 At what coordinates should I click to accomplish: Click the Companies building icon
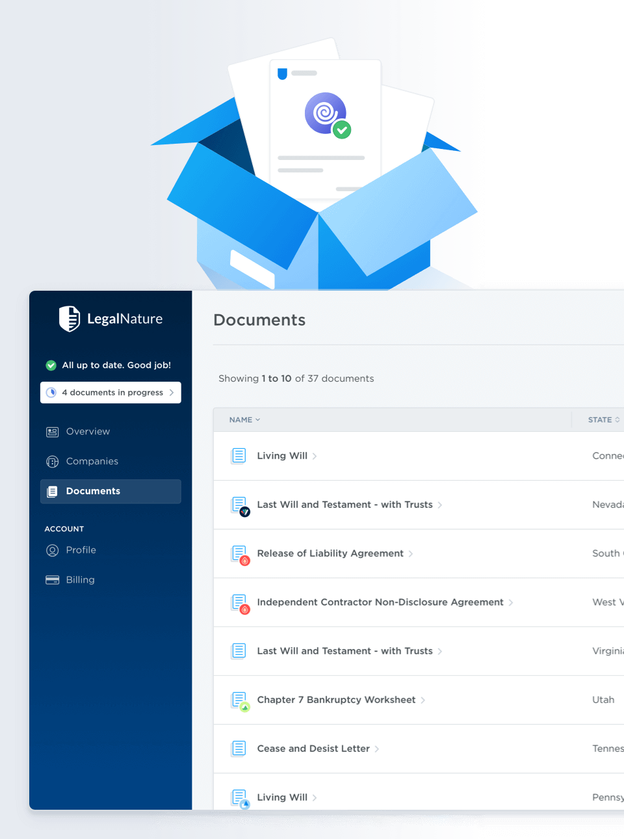tap(53, 462)
